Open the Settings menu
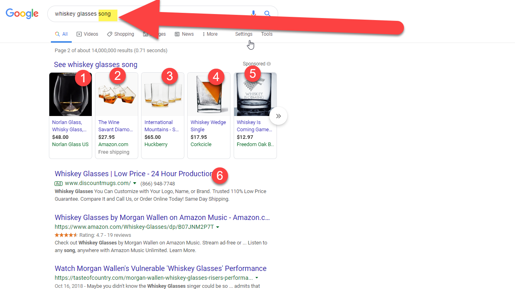Screen dimensions: 515x289 point(244,34)
